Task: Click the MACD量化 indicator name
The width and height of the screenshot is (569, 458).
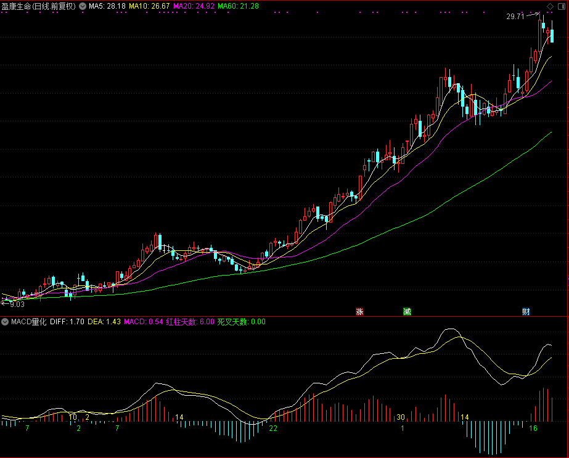Action: [29, 322]
